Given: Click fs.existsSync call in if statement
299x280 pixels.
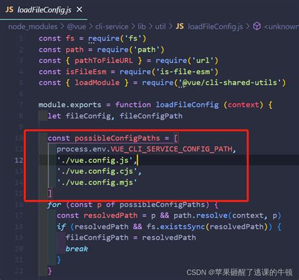Looking at the screenshot, I should pyautogui.click(x=175, y=227).
